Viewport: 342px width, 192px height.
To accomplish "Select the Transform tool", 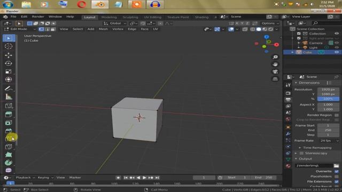I will point(9,79).
